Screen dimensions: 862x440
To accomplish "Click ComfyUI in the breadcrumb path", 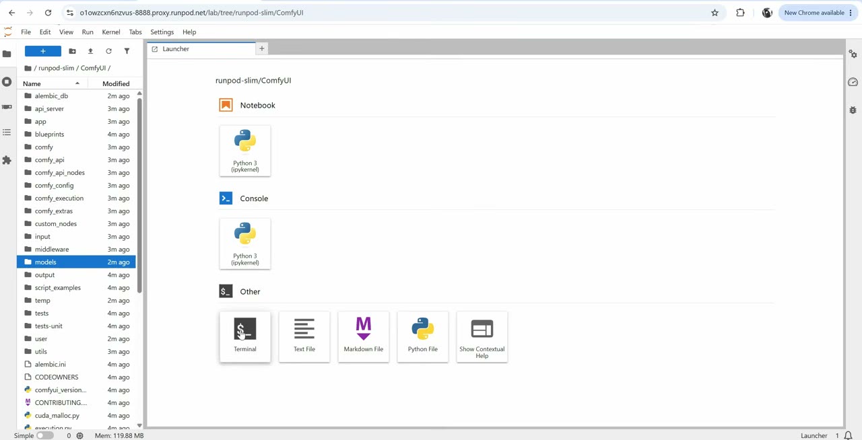I will coord(93,68).
